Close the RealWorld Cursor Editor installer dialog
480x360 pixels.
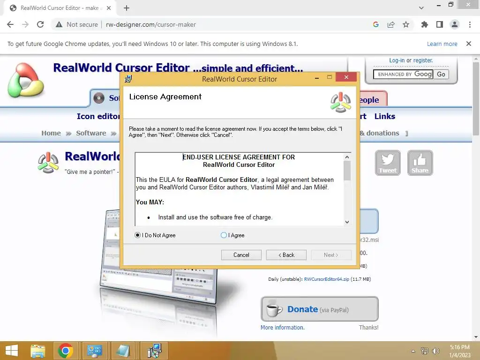pos(346,77)
